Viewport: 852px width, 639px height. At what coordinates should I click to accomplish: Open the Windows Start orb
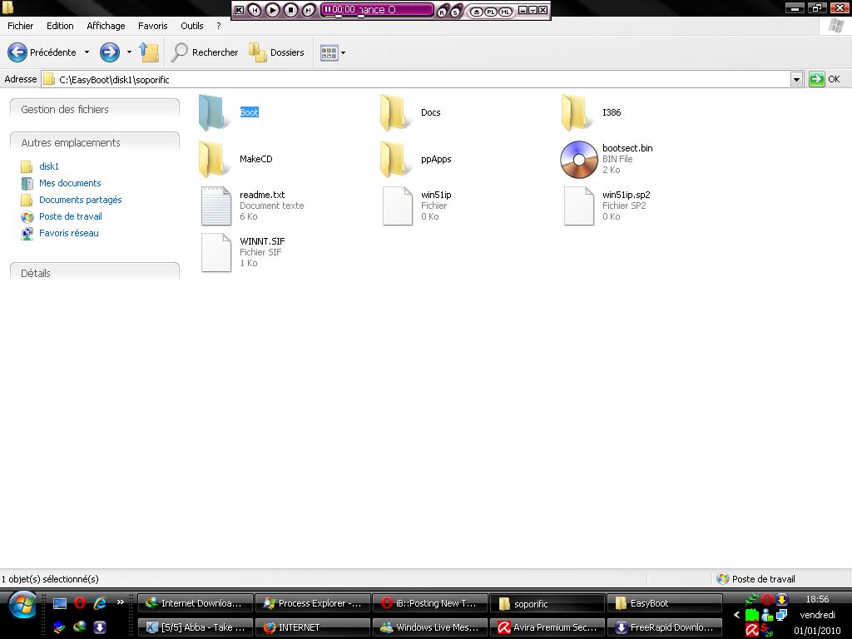(x=22, y=606)
